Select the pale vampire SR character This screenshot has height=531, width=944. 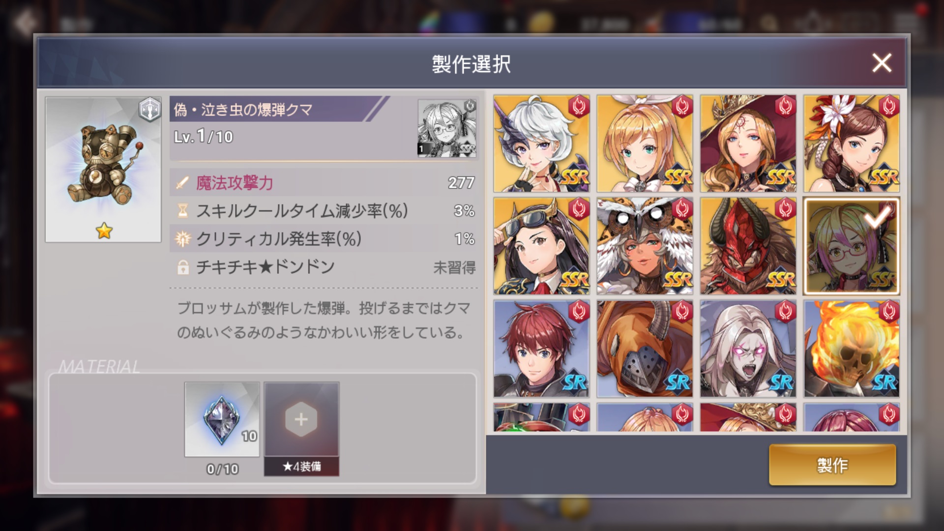748,349
